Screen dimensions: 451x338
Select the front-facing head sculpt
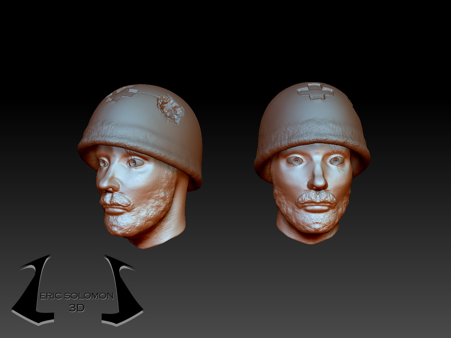(x=312, y=163)
